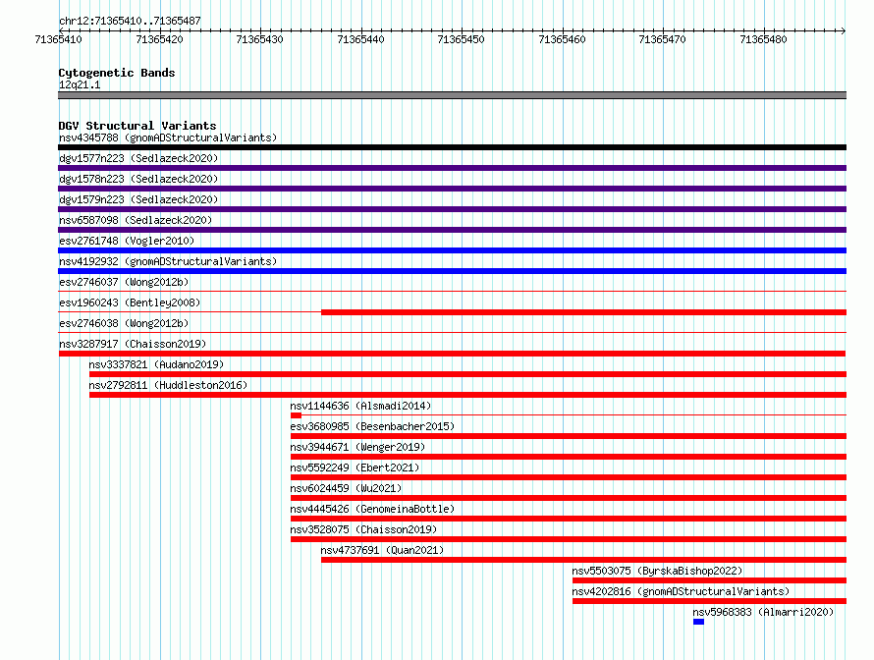Open variant dgv1577n223 (Sedlazeck2020)
Image resolution: width=874 pixels, height=660 pixels.
click(x=138, y=158)
